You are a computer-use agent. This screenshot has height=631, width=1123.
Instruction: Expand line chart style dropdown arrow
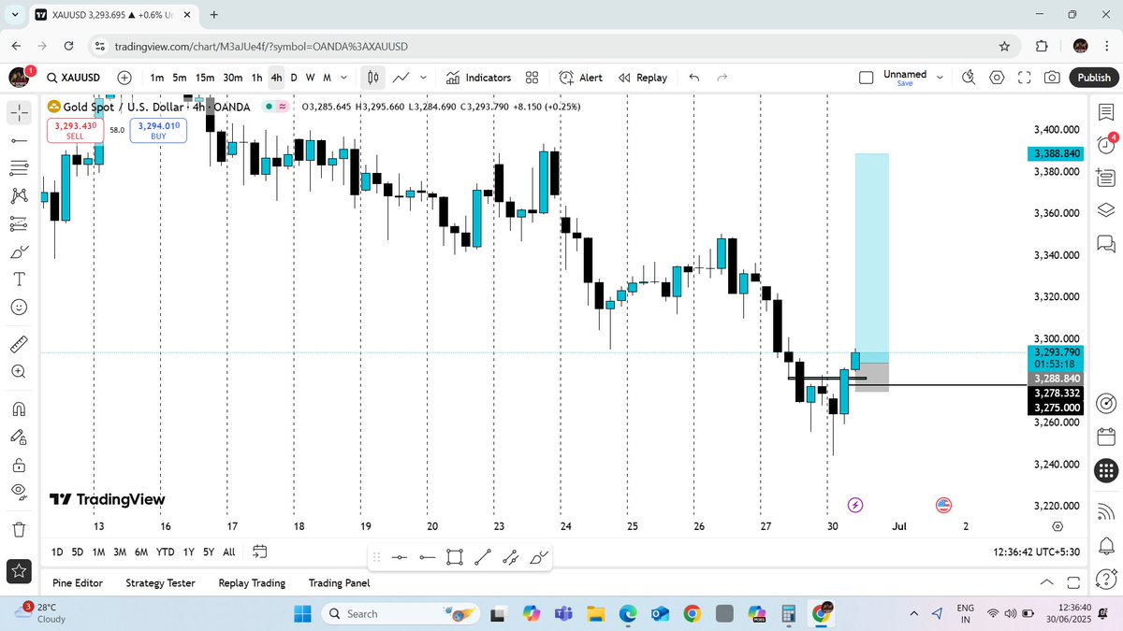tap(423, 78)
